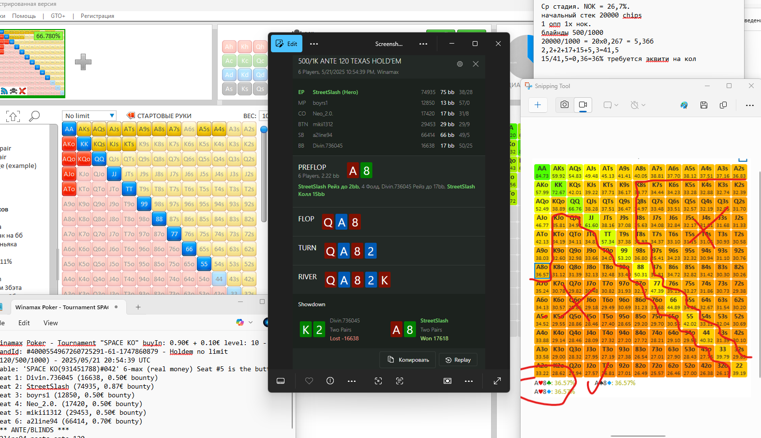The width and height of the screenshot is (761, 438).
Task: Open image info icon in Photos
Action: coord(330,381)
